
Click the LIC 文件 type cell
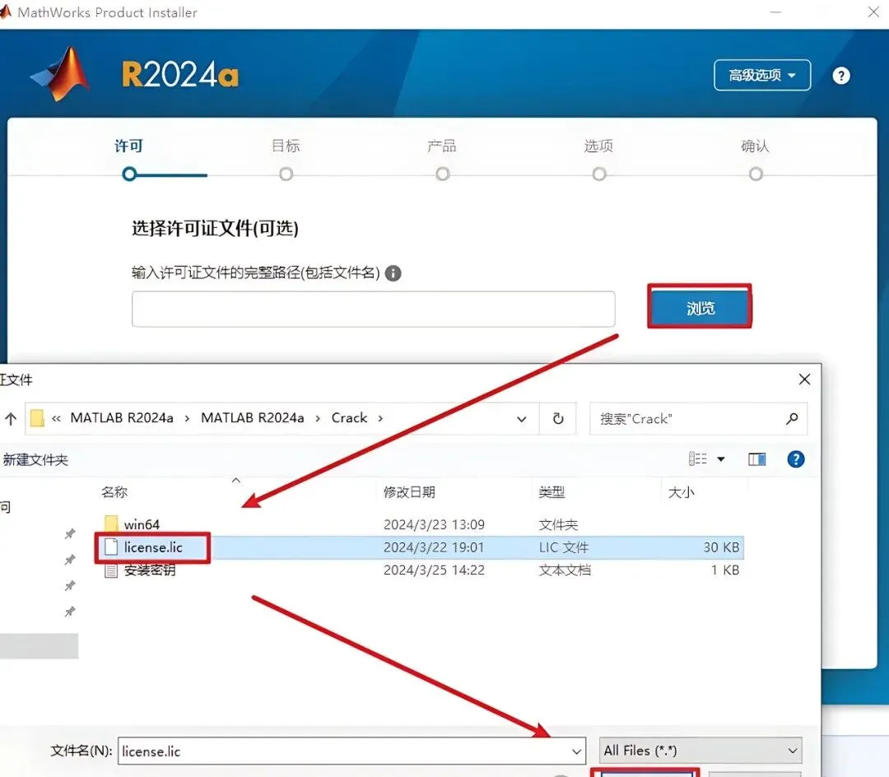point(564,547)
